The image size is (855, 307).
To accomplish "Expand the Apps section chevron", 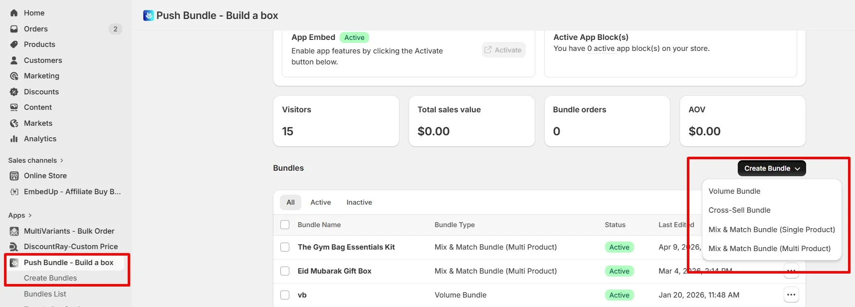I will [x=30, y=215].
